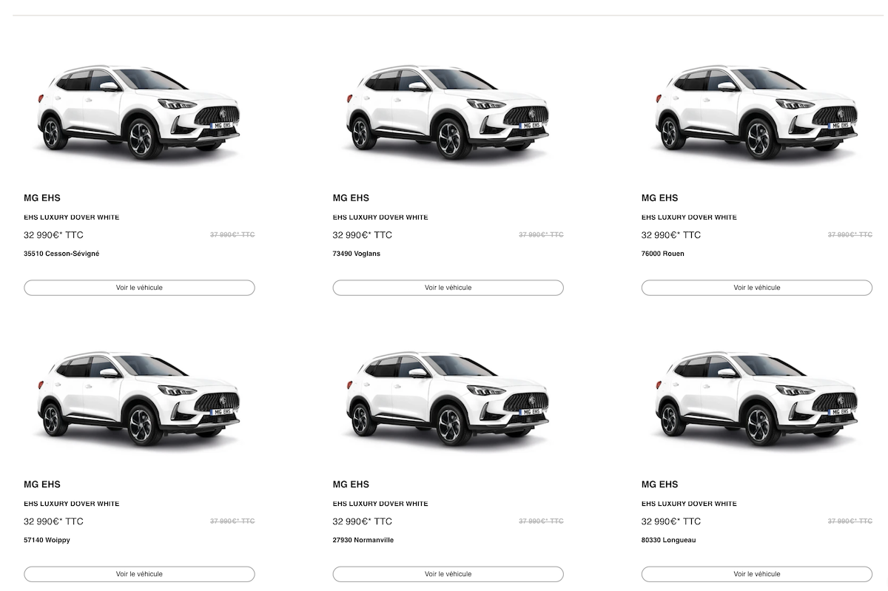View the vehicle listed in 57140 Woippy
The image size is (888, 591).
tap(139, 574)
